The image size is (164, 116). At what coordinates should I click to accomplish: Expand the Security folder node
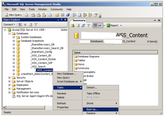(x=9, y=78)
